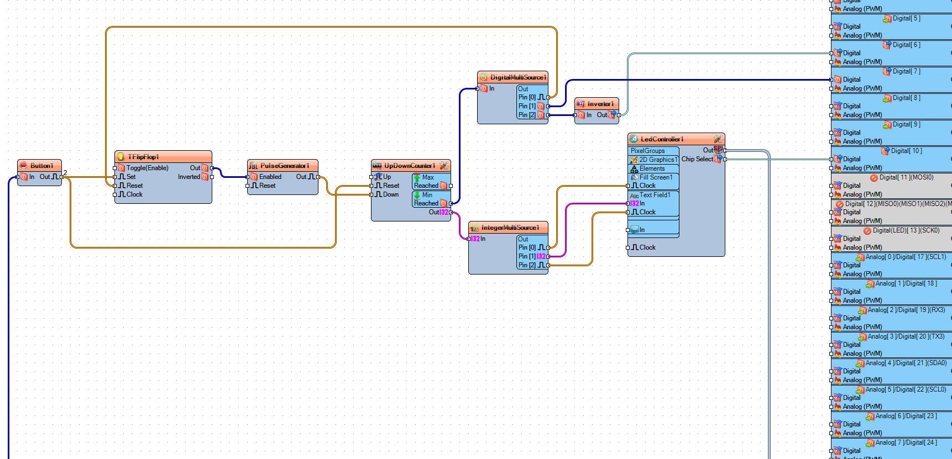Viewport: 952px width, 459px height.
Task: Click the IntegerMultiSource1 component header icon
Action: (474, 228)
